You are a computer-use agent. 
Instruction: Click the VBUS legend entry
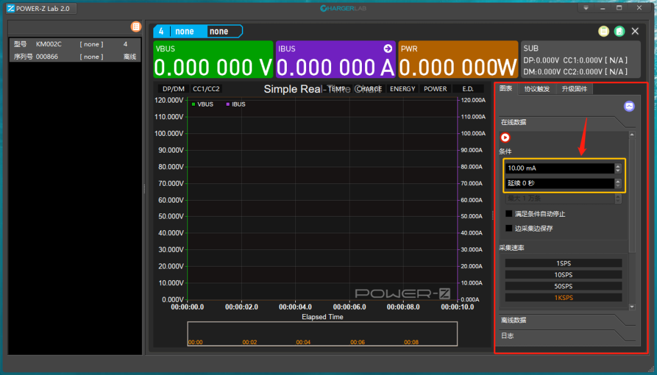click(x=202, y=104)
